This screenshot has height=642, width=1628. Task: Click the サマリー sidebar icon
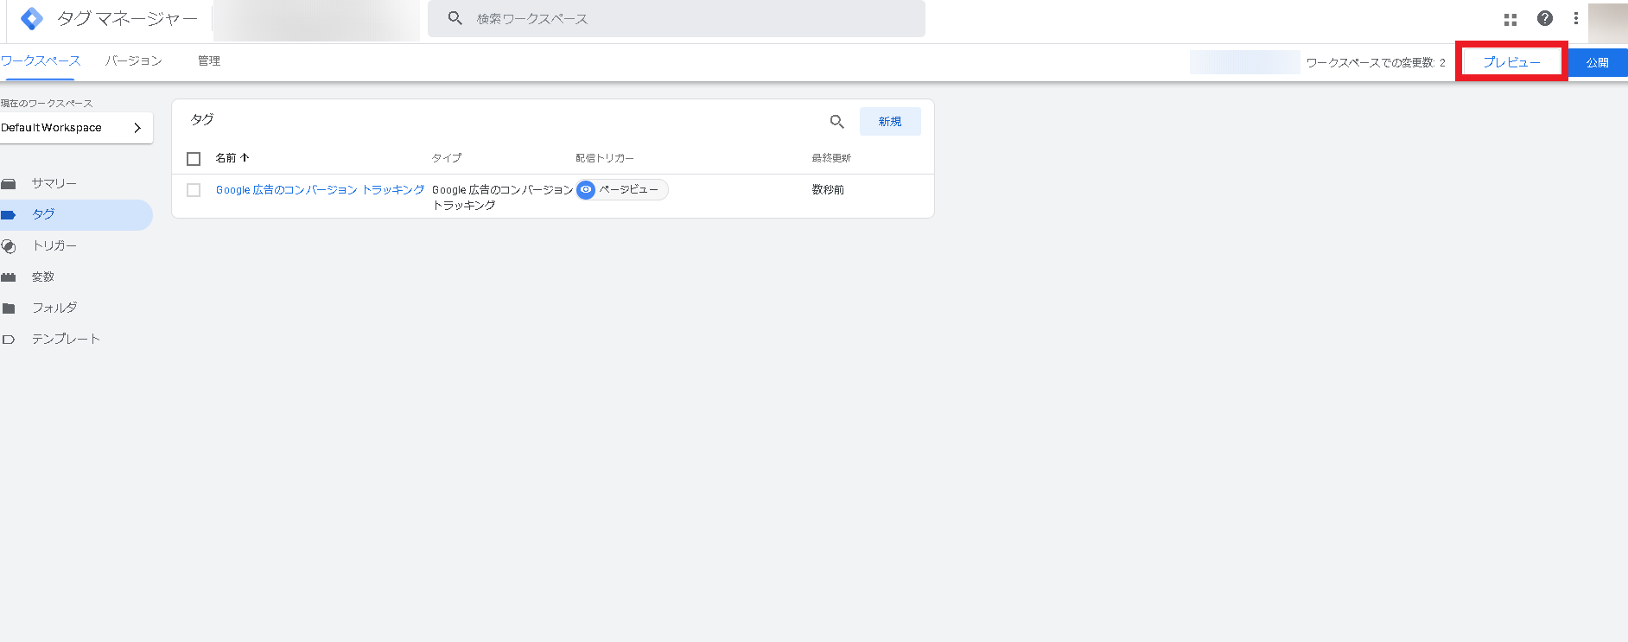pos(9,183)
